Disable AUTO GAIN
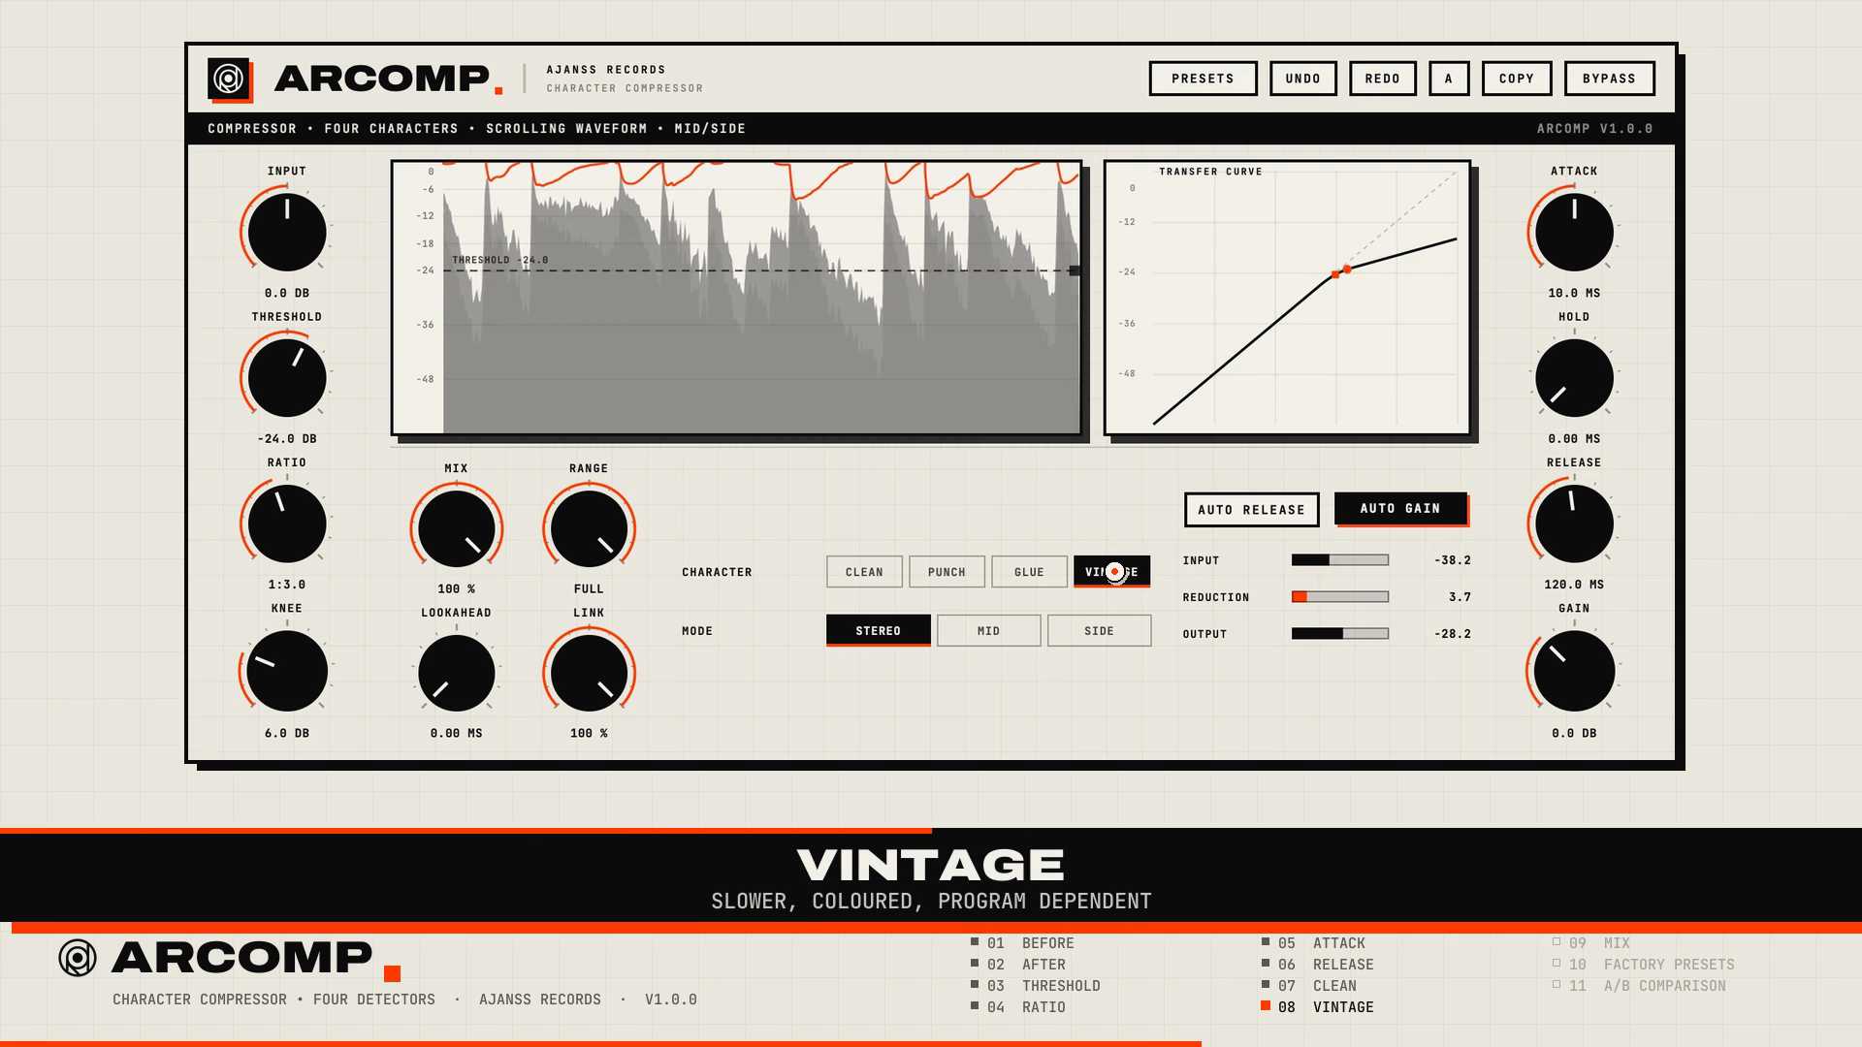 pyautogui.click(x=1400, y=509)
